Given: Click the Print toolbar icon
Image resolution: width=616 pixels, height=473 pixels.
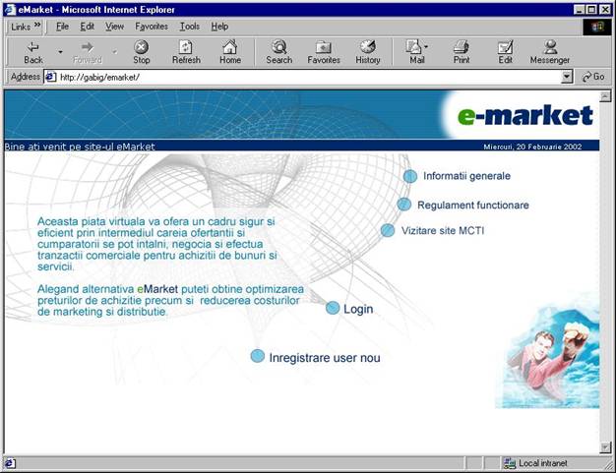Looking at the screenshot, I should tap(461, 47).
